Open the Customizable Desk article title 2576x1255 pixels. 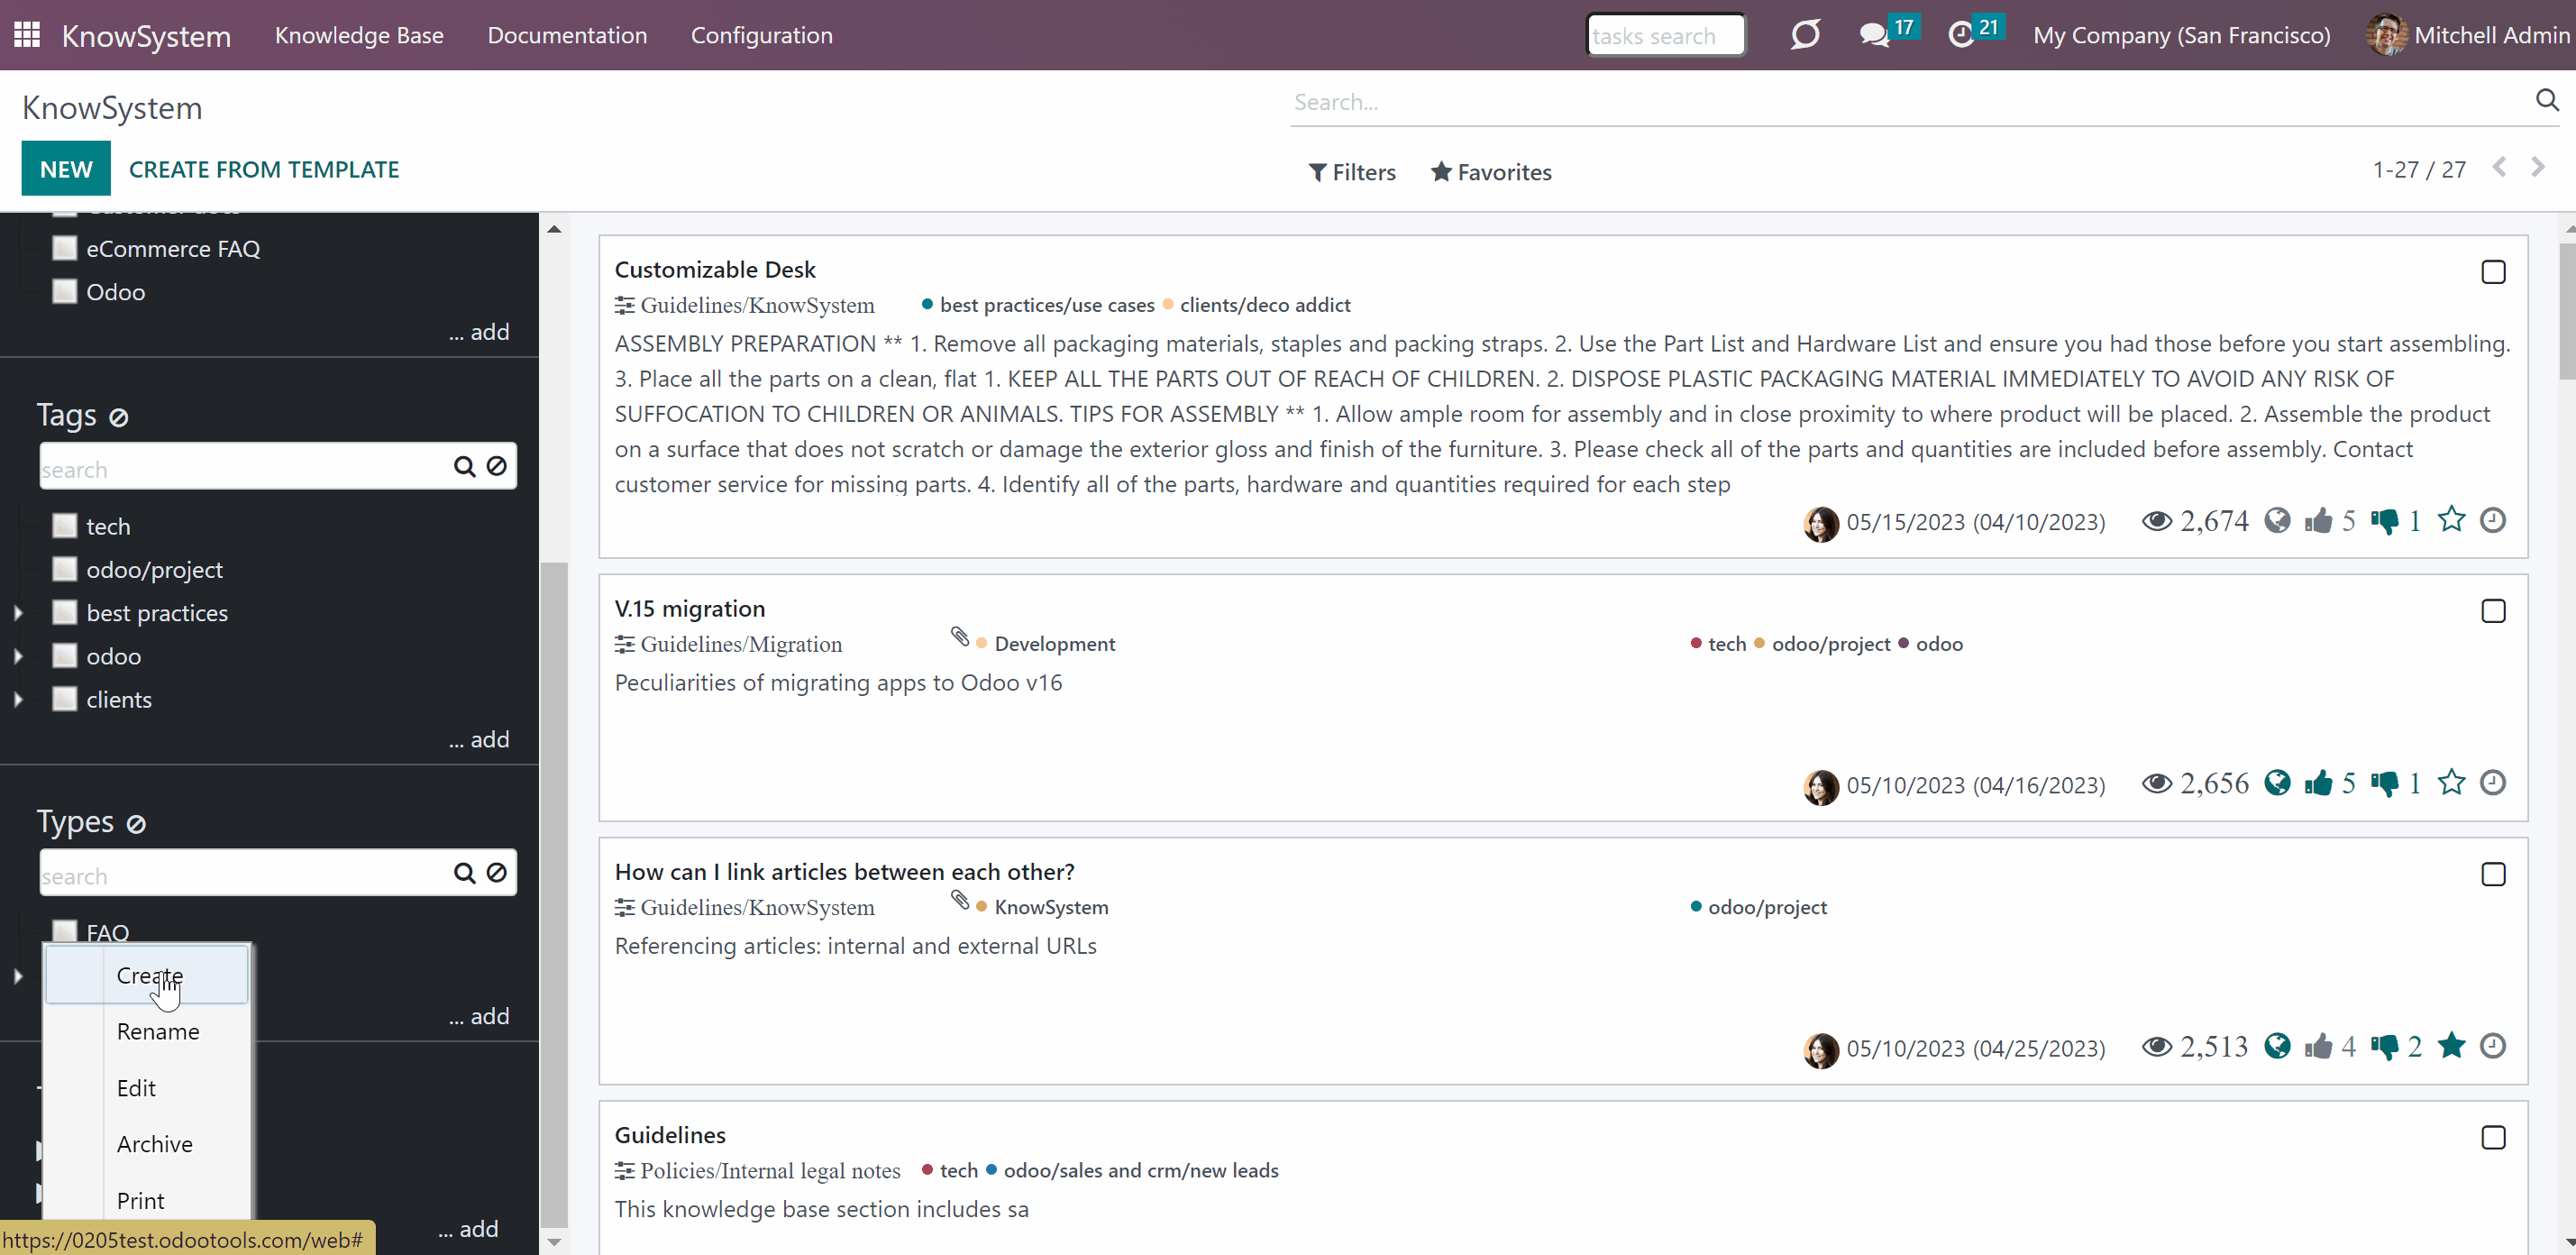[715, 269]
